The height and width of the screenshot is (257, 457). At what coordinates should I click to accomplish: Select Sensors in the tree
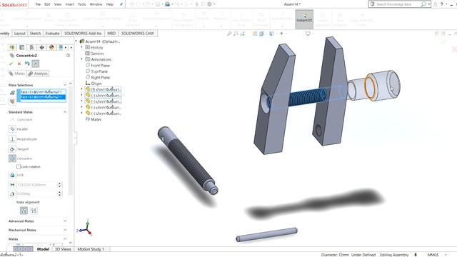(x=94, y=54)
